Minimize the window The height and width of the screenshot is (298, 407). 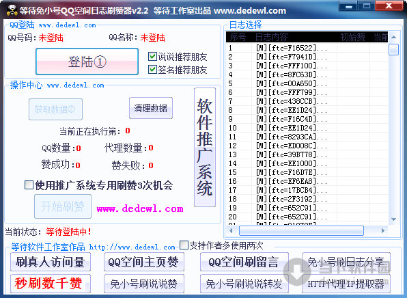349,6
